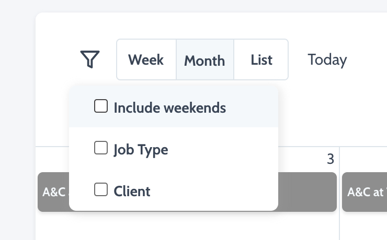
Task: Click the "Include weekends" label text
Action: click(169, 107)
